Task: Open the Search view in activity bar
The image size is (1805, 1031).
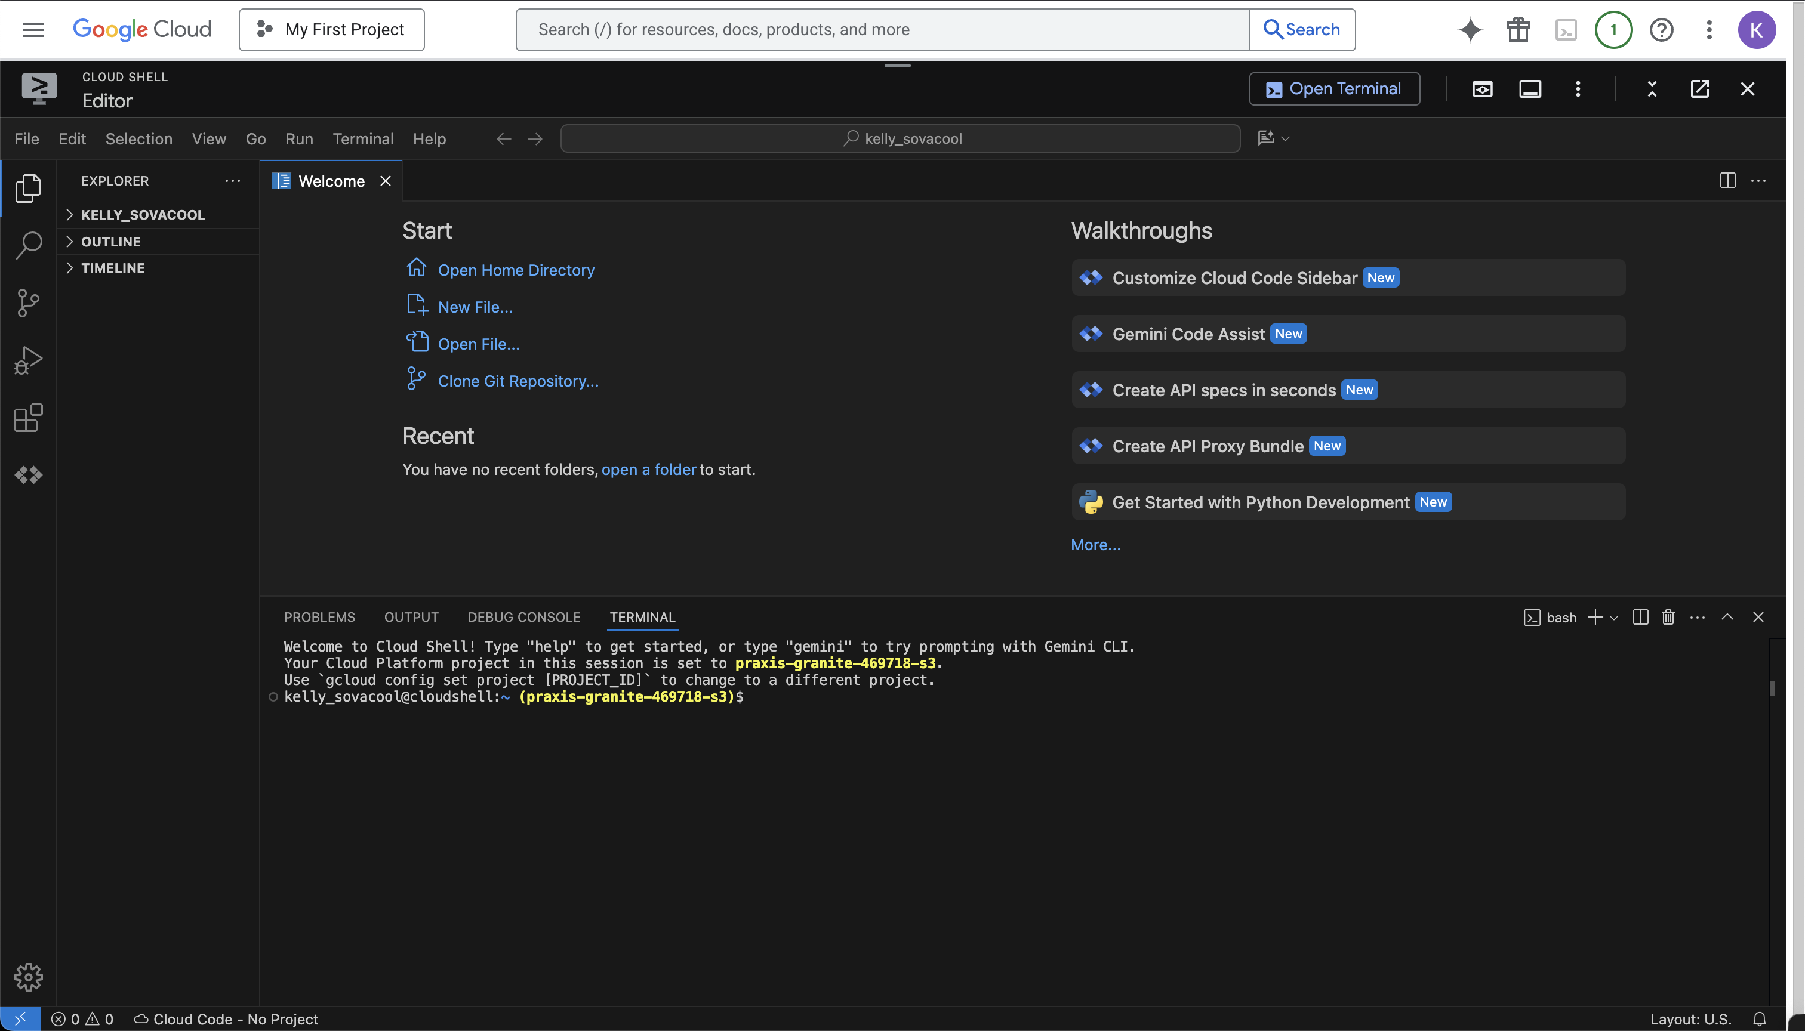Action: (28, 245)
